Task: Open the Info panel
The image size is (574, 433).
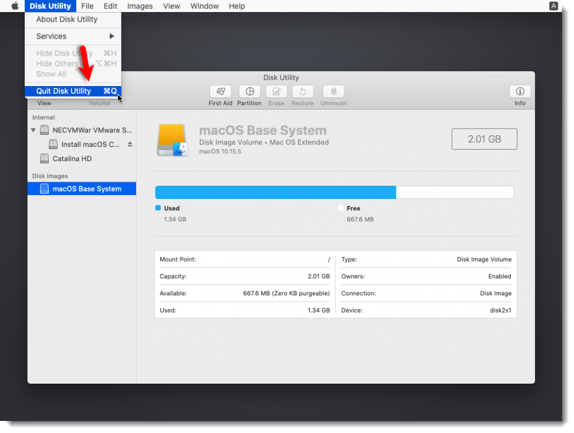Action: (519, 92)
